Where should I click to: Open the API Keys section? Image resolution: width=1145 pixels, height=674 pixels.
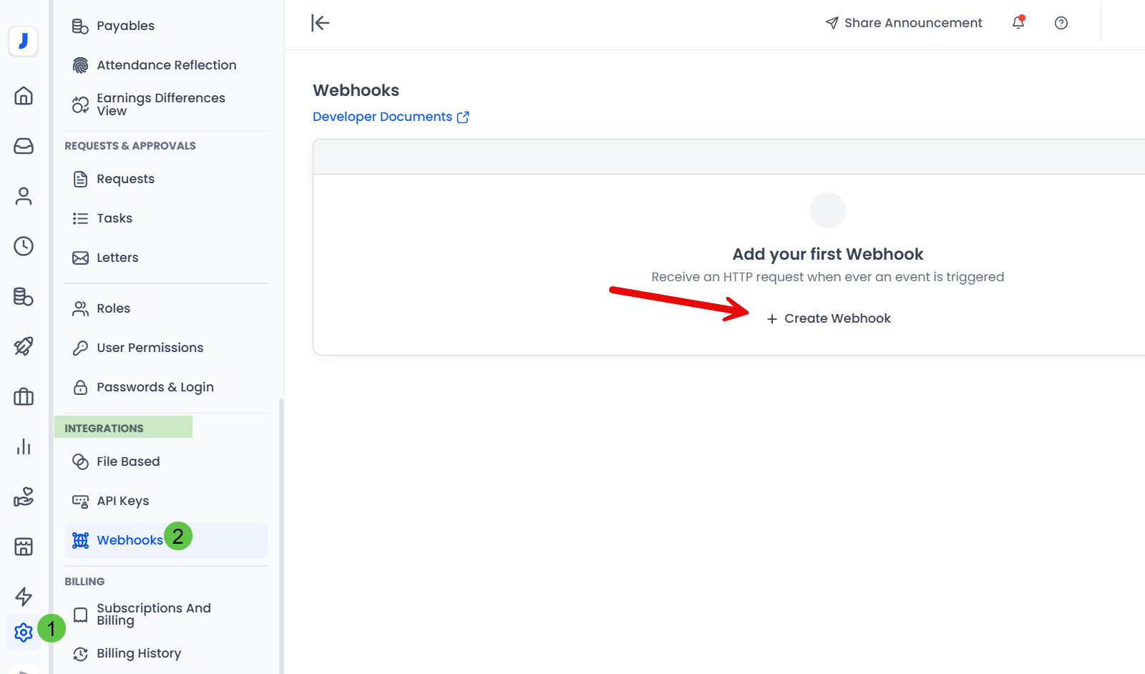122,500
